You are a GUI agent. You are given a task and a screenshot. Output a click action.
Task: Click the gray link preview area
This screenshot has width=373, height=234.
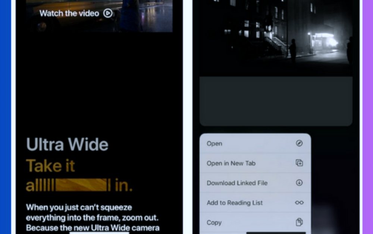pyautogui.click(x=276, y=101)
